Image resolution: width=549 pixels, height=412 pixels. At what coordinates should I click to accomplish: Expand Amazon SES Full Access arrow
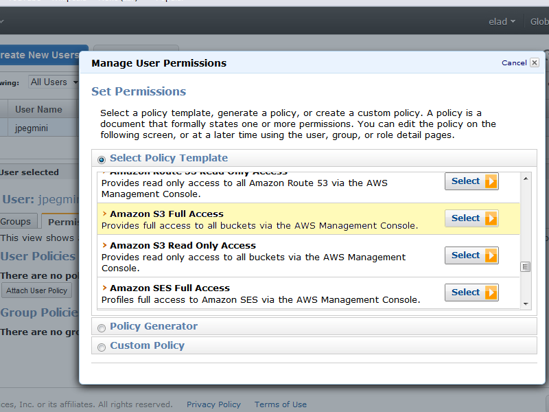(x=104, y=288)
